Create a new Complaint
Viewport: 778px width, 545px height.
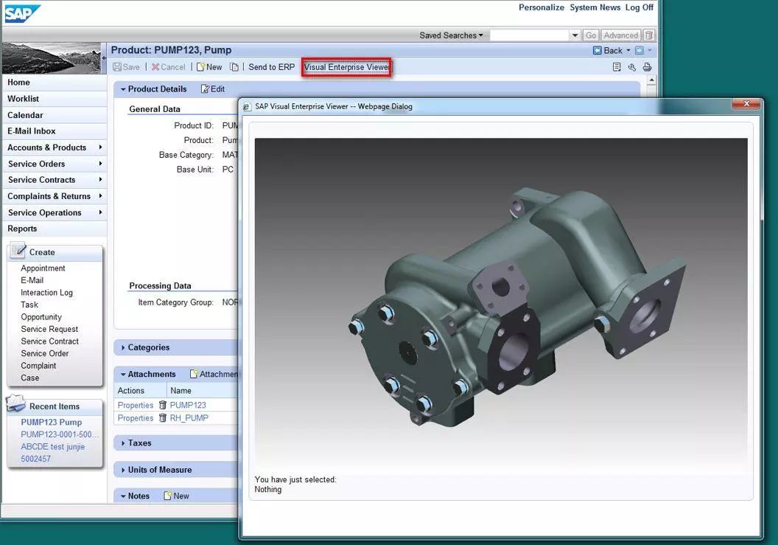tap(38, 366)
